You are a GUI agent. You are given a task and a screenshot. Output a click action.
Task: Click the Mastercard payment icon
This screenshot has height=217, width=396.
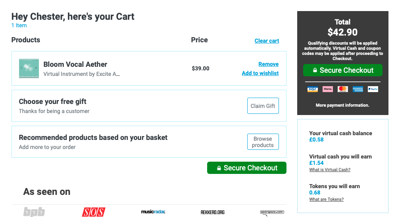pos(343,89)
